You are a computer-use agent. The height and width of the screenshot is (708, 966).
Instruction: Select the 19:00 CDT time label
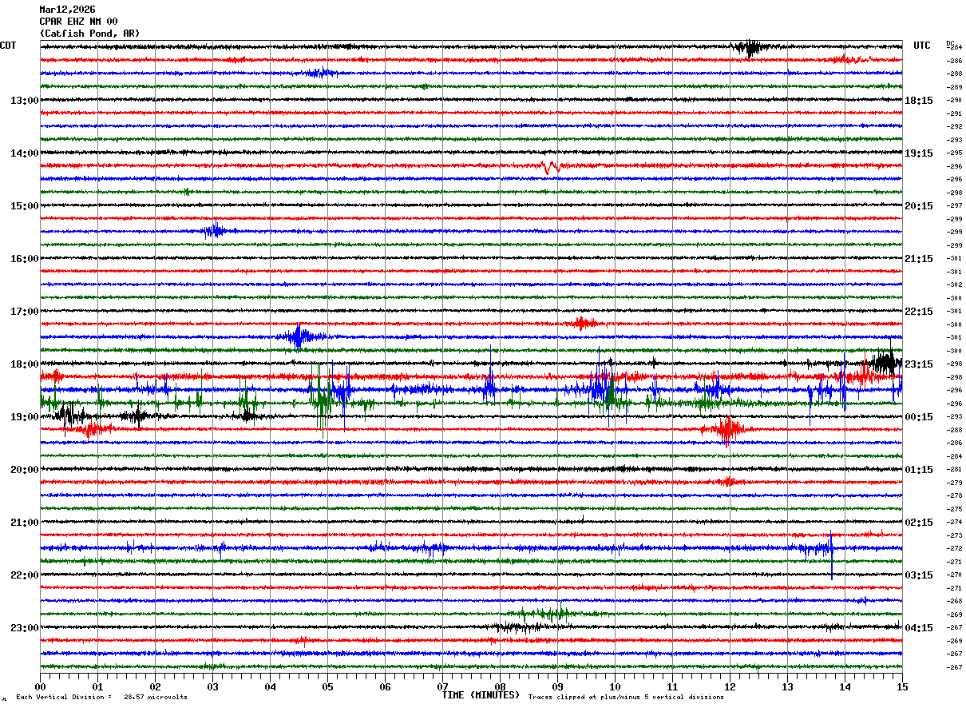point(25,416)
